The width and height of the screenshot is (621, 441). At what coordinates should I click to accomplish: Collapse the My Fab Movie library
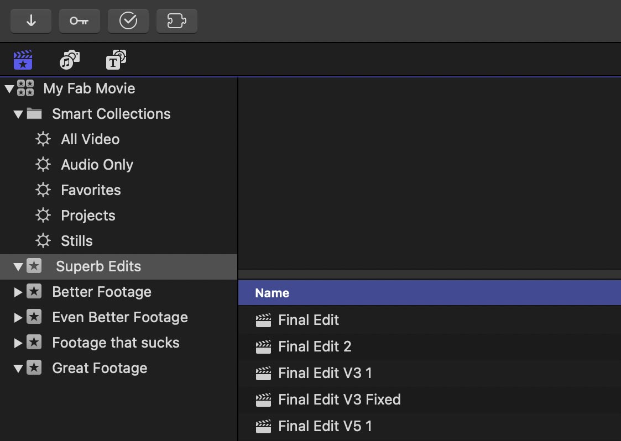pyautogui.click(x=9, y=88)
